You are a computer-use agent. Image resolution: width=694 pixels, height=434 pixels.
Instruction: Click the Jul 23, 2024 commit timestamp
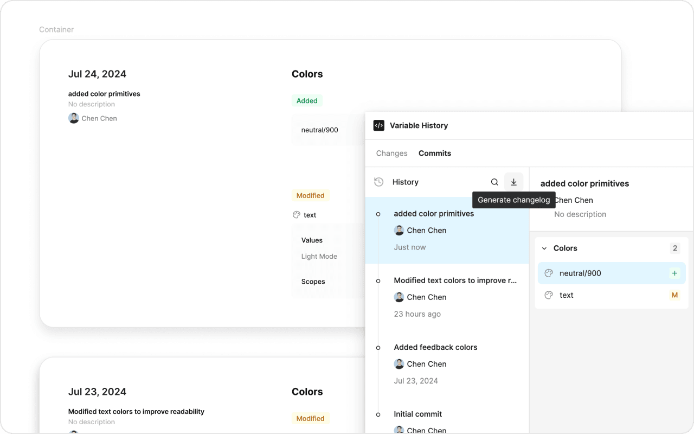pos(416,381)
